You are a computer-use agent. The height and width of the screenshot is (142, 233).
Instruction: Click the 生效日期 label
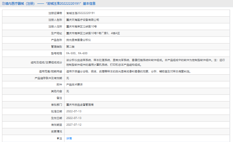(57, 118)
